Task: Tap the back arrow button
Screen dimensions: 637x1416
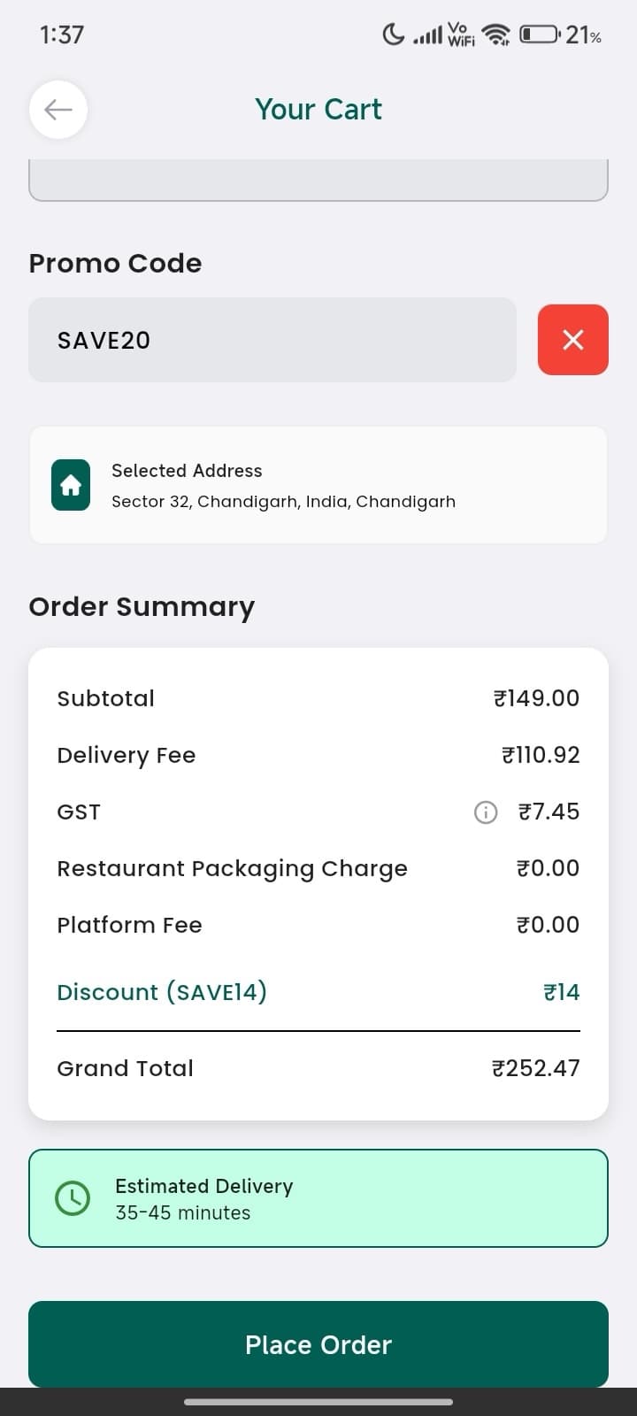Action: [58, 110]
